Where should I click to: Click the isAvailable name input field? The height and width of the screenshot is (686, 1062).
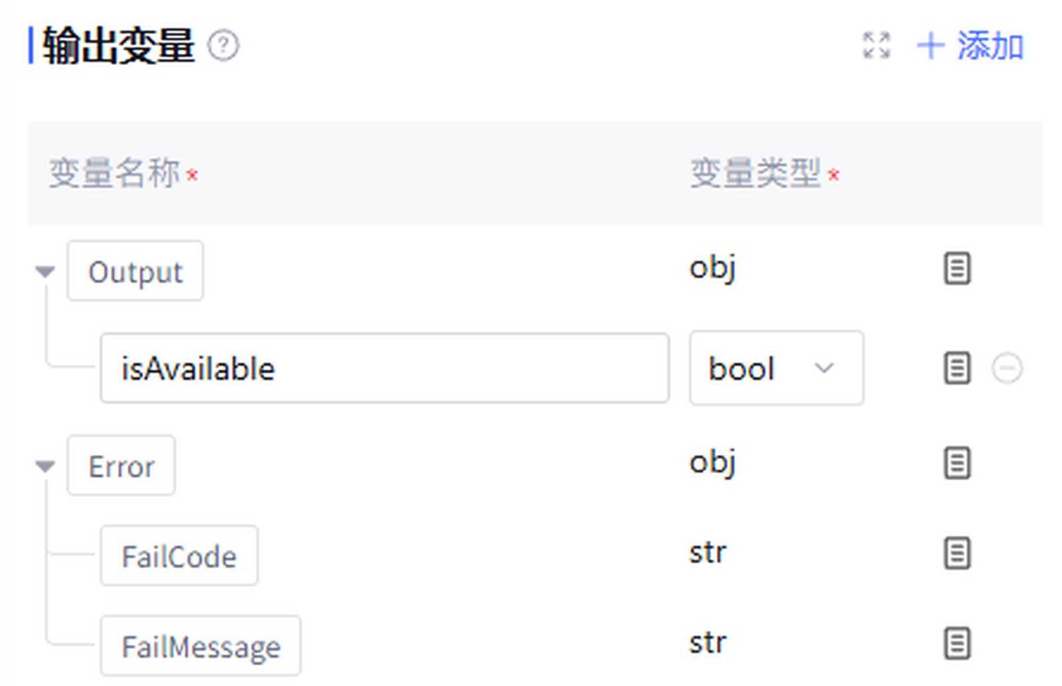(384, 368)
